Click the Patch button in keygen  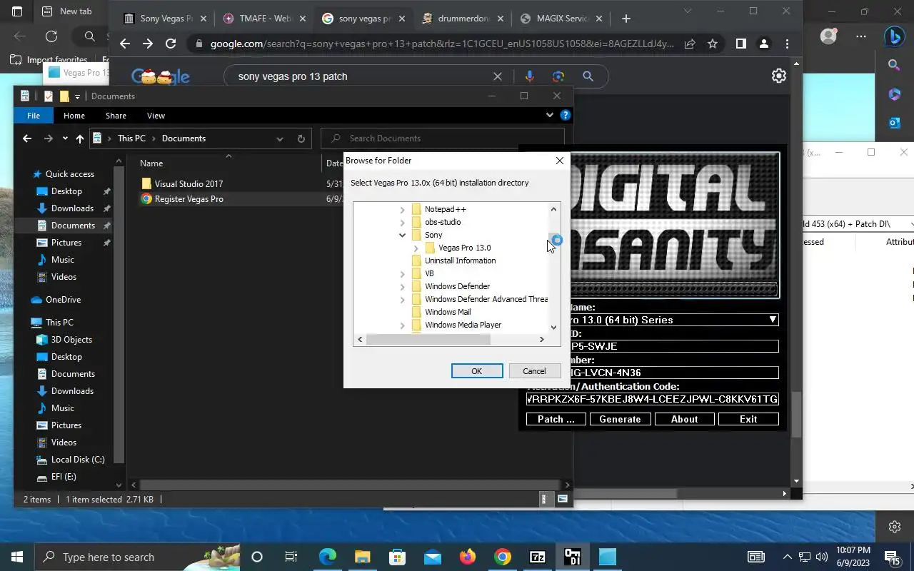(x=556, y=419)
